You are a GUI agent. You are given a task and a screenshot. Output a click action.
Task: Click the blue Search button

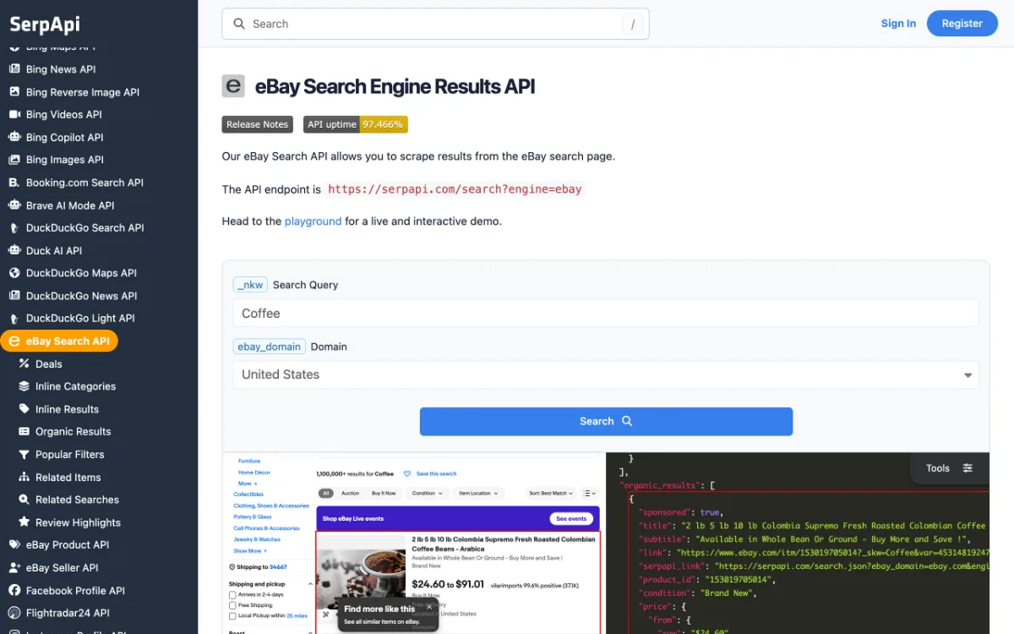tap(606, 421)
